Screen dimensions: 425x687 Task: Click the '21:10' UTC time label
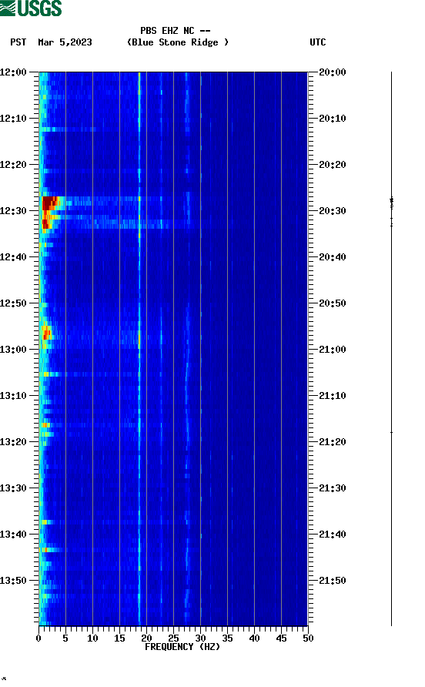click(x=332, y=396)
